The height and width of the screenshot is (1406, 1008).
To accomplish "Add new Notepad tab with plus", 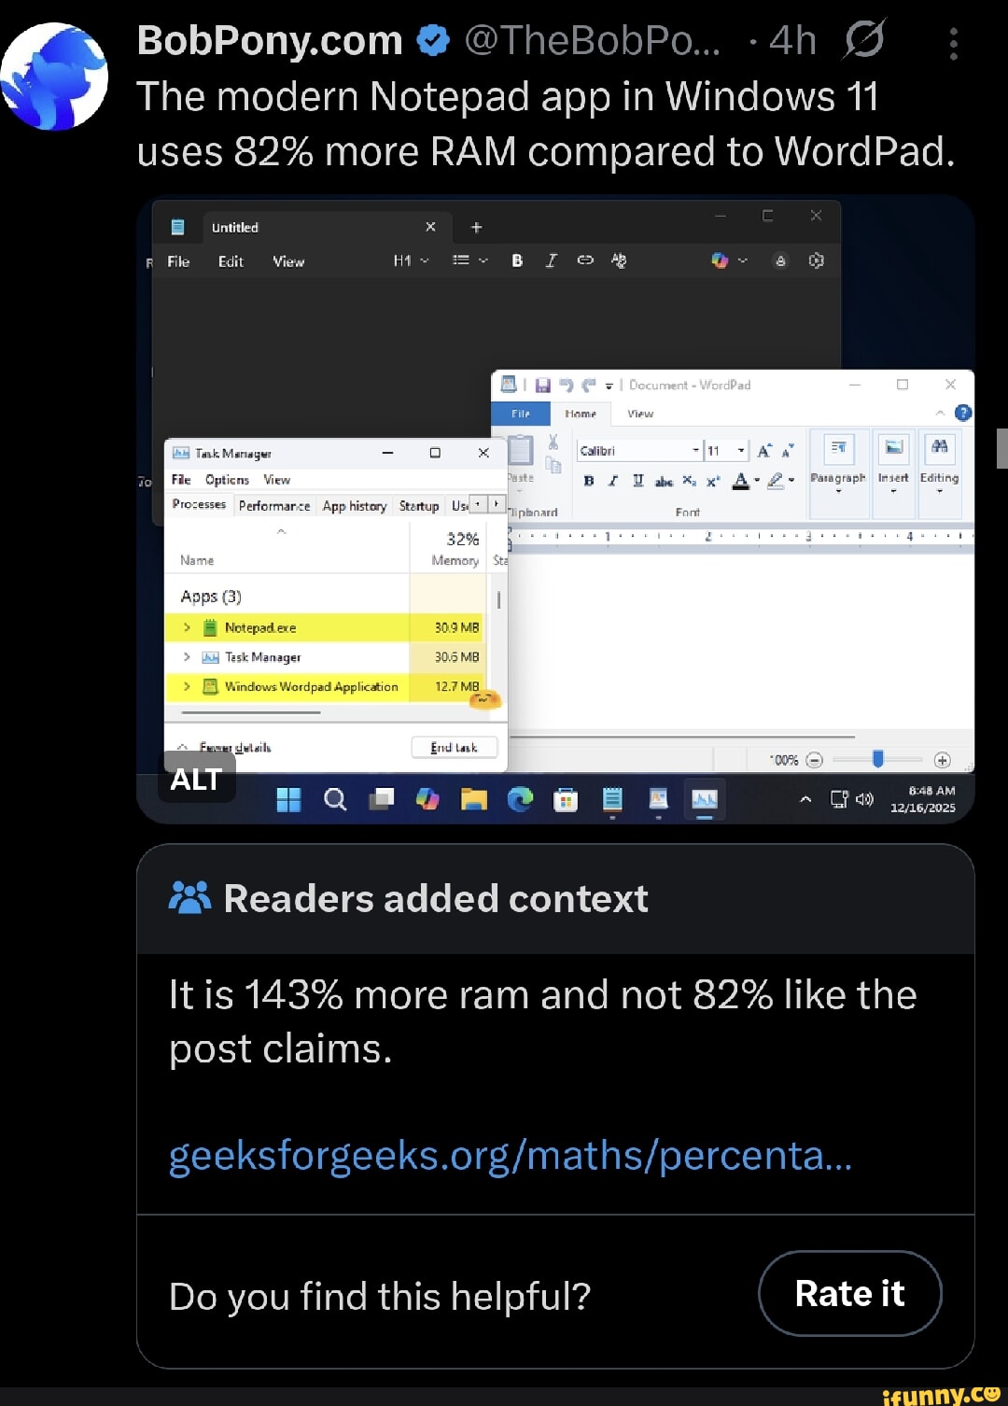I will click(476, 227).
